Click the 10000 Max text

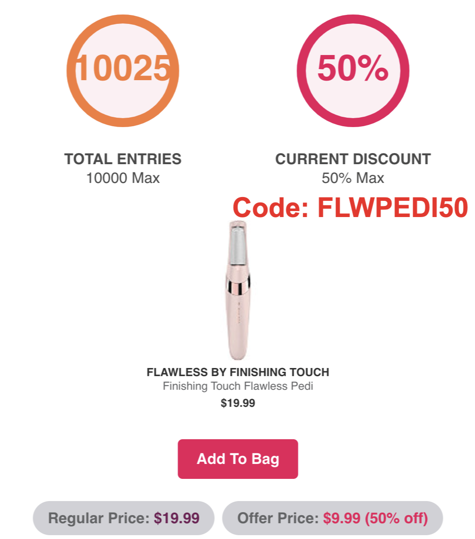[x=123, y=178]
